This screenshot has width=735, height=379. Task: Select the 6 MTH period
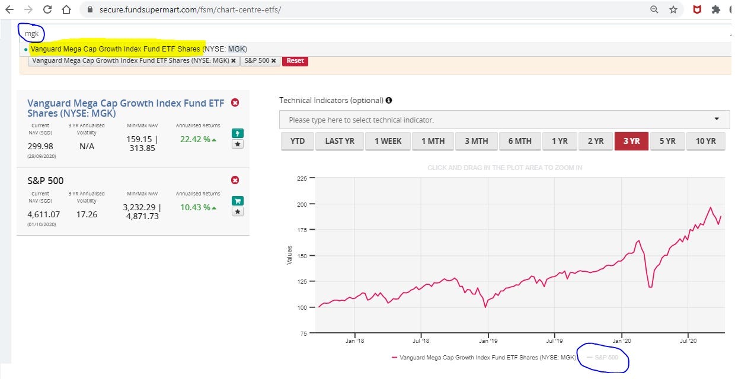coord(519,141)
